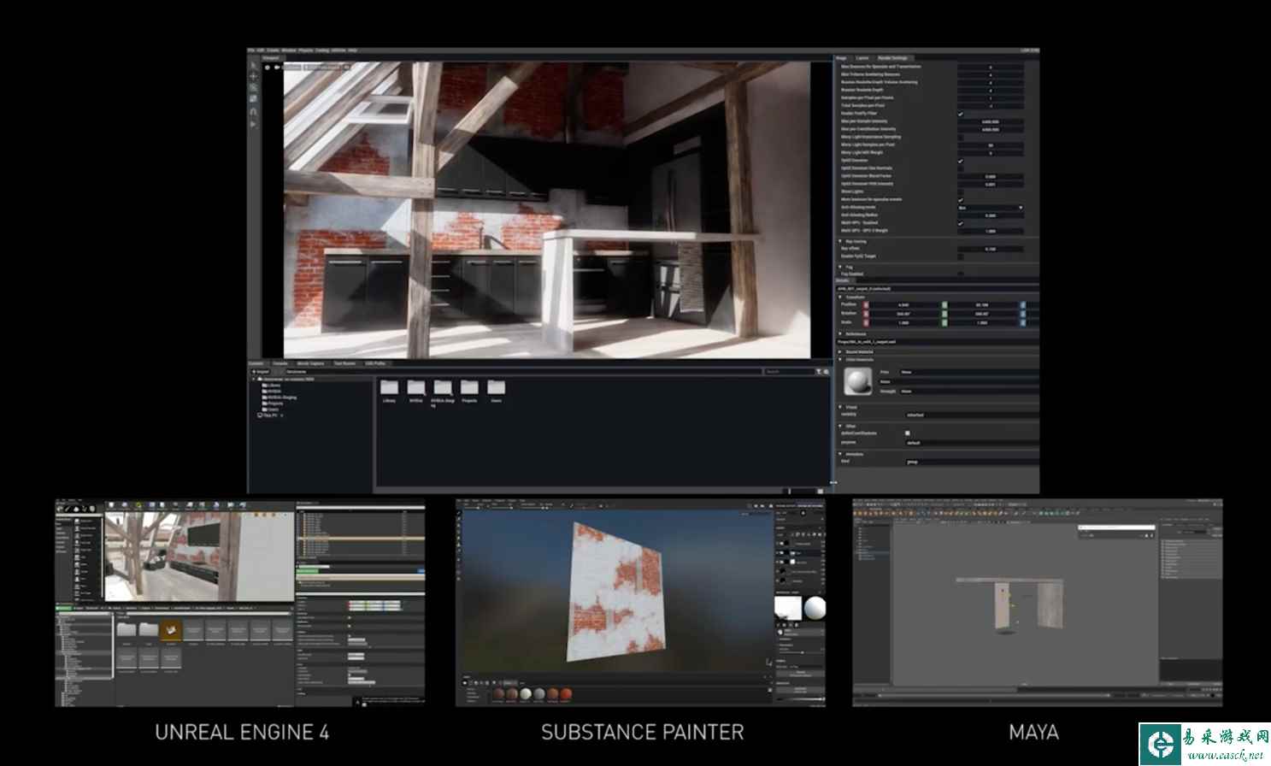
Task: Open the Anti-Aliasing mode dropdown
Action: (990, 208)
